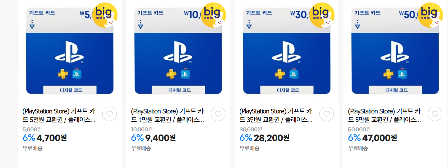Open the 3만원 gift card product image
The image size is (448, 168).
(x=287, y=51)
